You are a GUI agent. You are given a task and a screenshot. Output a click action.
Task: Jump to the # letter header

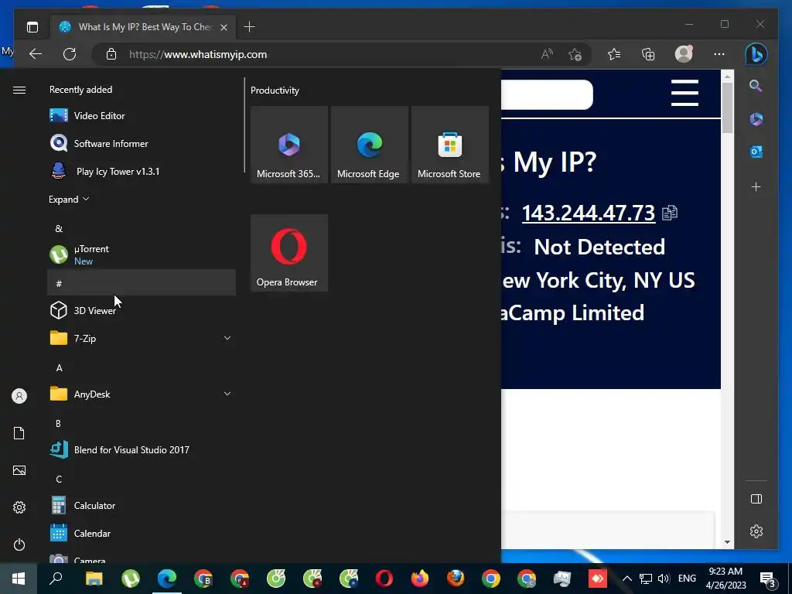click(x=142, y=282)
